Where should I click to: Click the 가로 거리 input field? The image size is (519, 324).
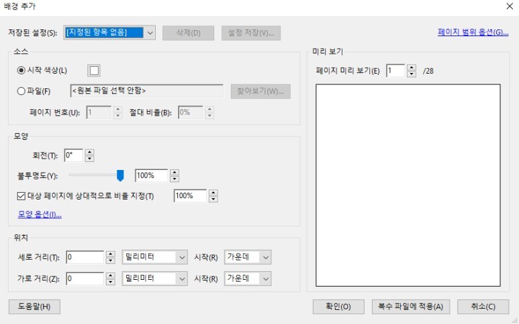coord(85,278)
